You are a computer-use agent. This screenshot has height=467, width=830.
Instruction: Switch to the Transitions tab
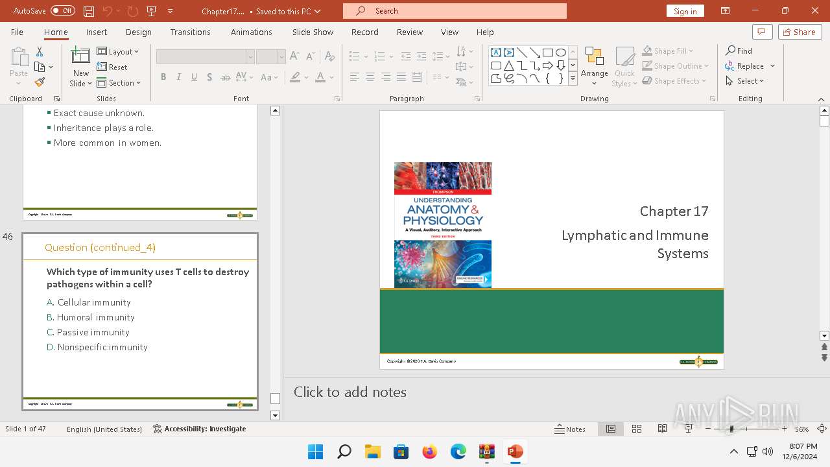click(x=191, y=32)
